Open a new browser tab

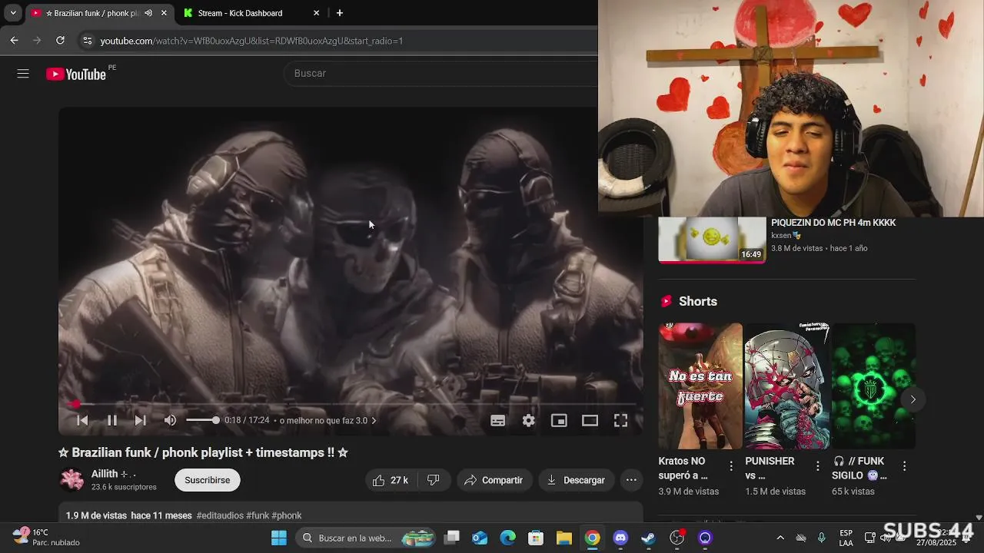pos(340,13)
